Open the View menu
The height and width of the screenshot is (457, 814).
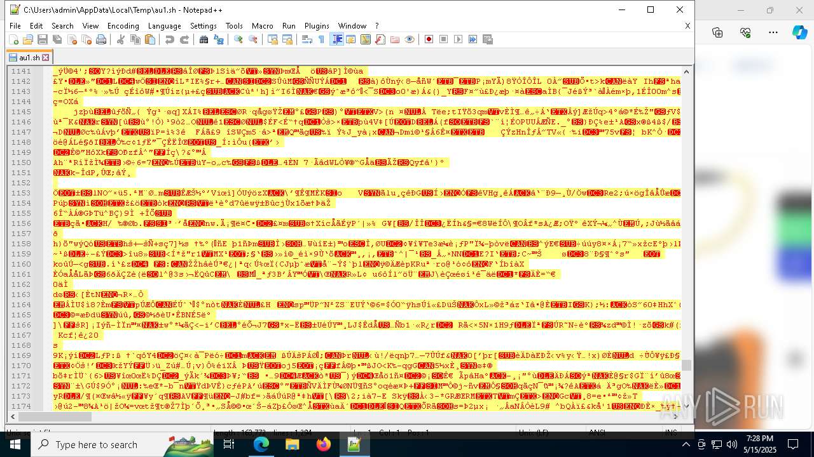tap(90, 25)
